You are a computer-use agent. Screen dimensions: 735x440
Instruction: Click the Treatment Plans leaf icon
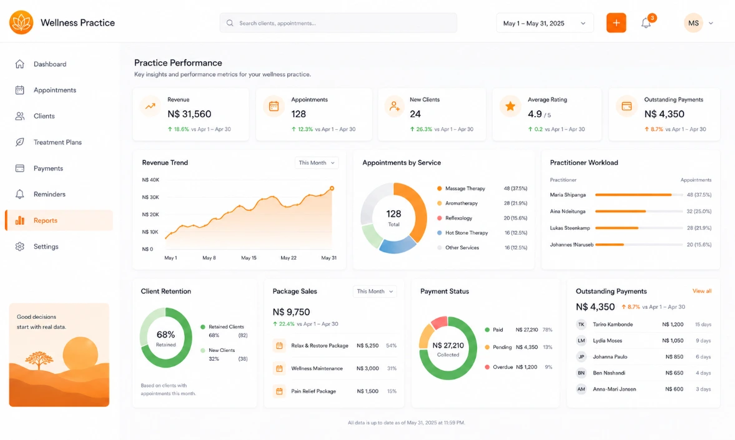20,142
